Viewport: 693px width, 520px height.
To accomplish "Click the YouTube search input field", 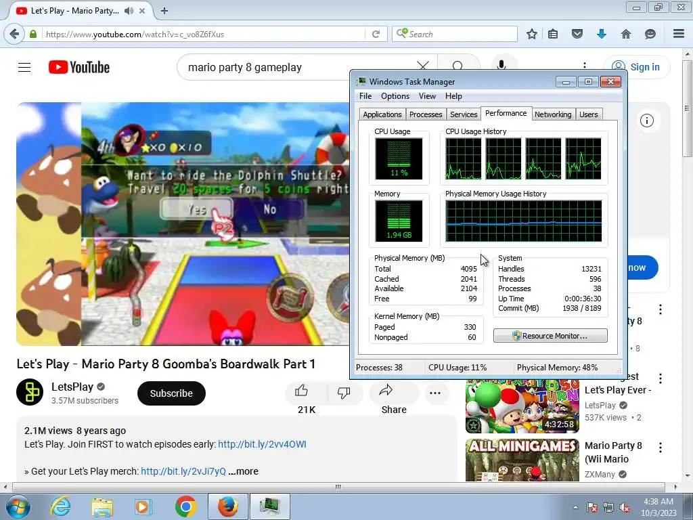I will pos(300,67).
